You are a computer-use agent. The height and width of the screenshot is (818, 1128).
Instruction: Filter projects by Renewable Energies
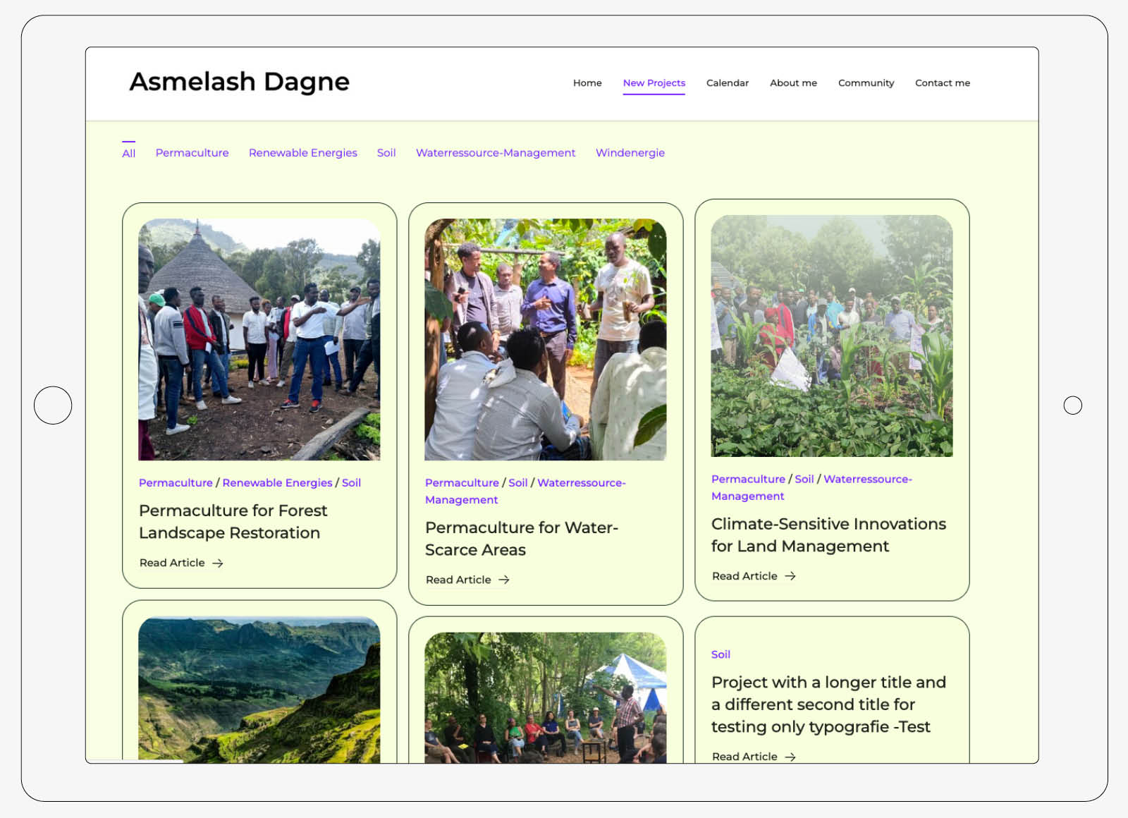[303, 152]
